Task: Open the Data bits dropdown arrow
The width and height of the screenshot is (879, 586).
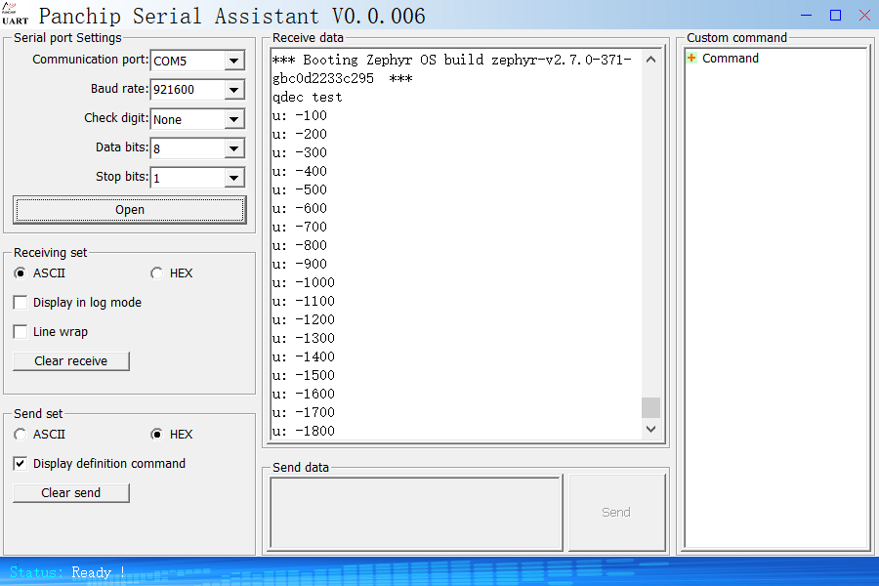Action: [234, 148]
